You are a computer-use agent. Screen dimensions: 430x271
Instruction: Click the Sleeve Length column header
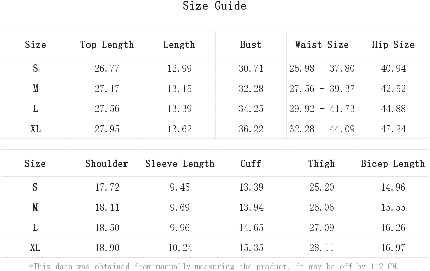pyautogui.click(x=180, y=164)
